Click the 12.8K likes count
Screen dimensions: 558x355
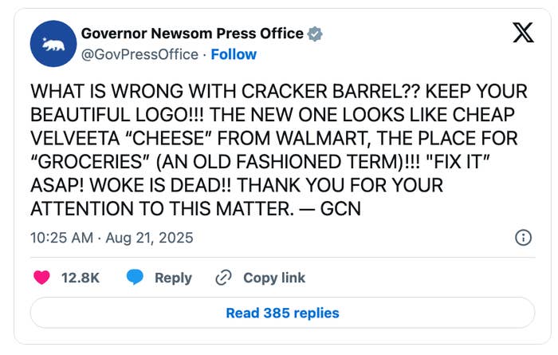click(x=81, y=278)
